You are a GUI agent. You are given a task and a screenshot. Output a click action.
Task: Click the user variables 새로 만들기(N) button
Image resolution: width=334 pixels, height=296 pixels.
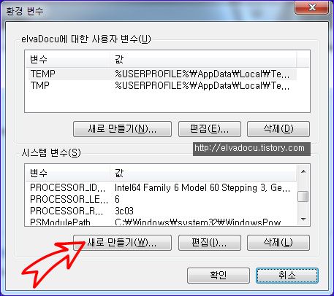(x=122, y=129)
